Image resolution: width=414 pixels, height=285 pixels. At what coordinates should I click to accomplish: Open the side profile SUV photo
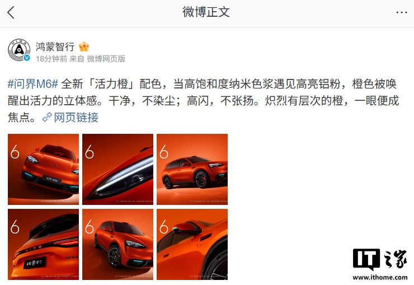[x=192, y=169]
